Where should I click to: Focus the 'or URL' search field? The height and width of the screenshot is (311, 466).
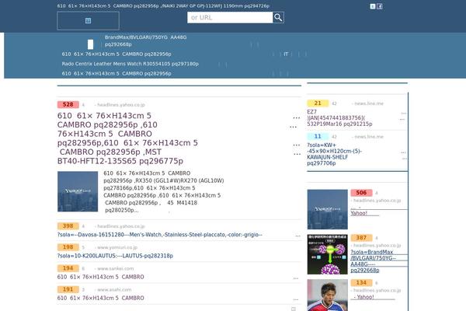[230, 18]
